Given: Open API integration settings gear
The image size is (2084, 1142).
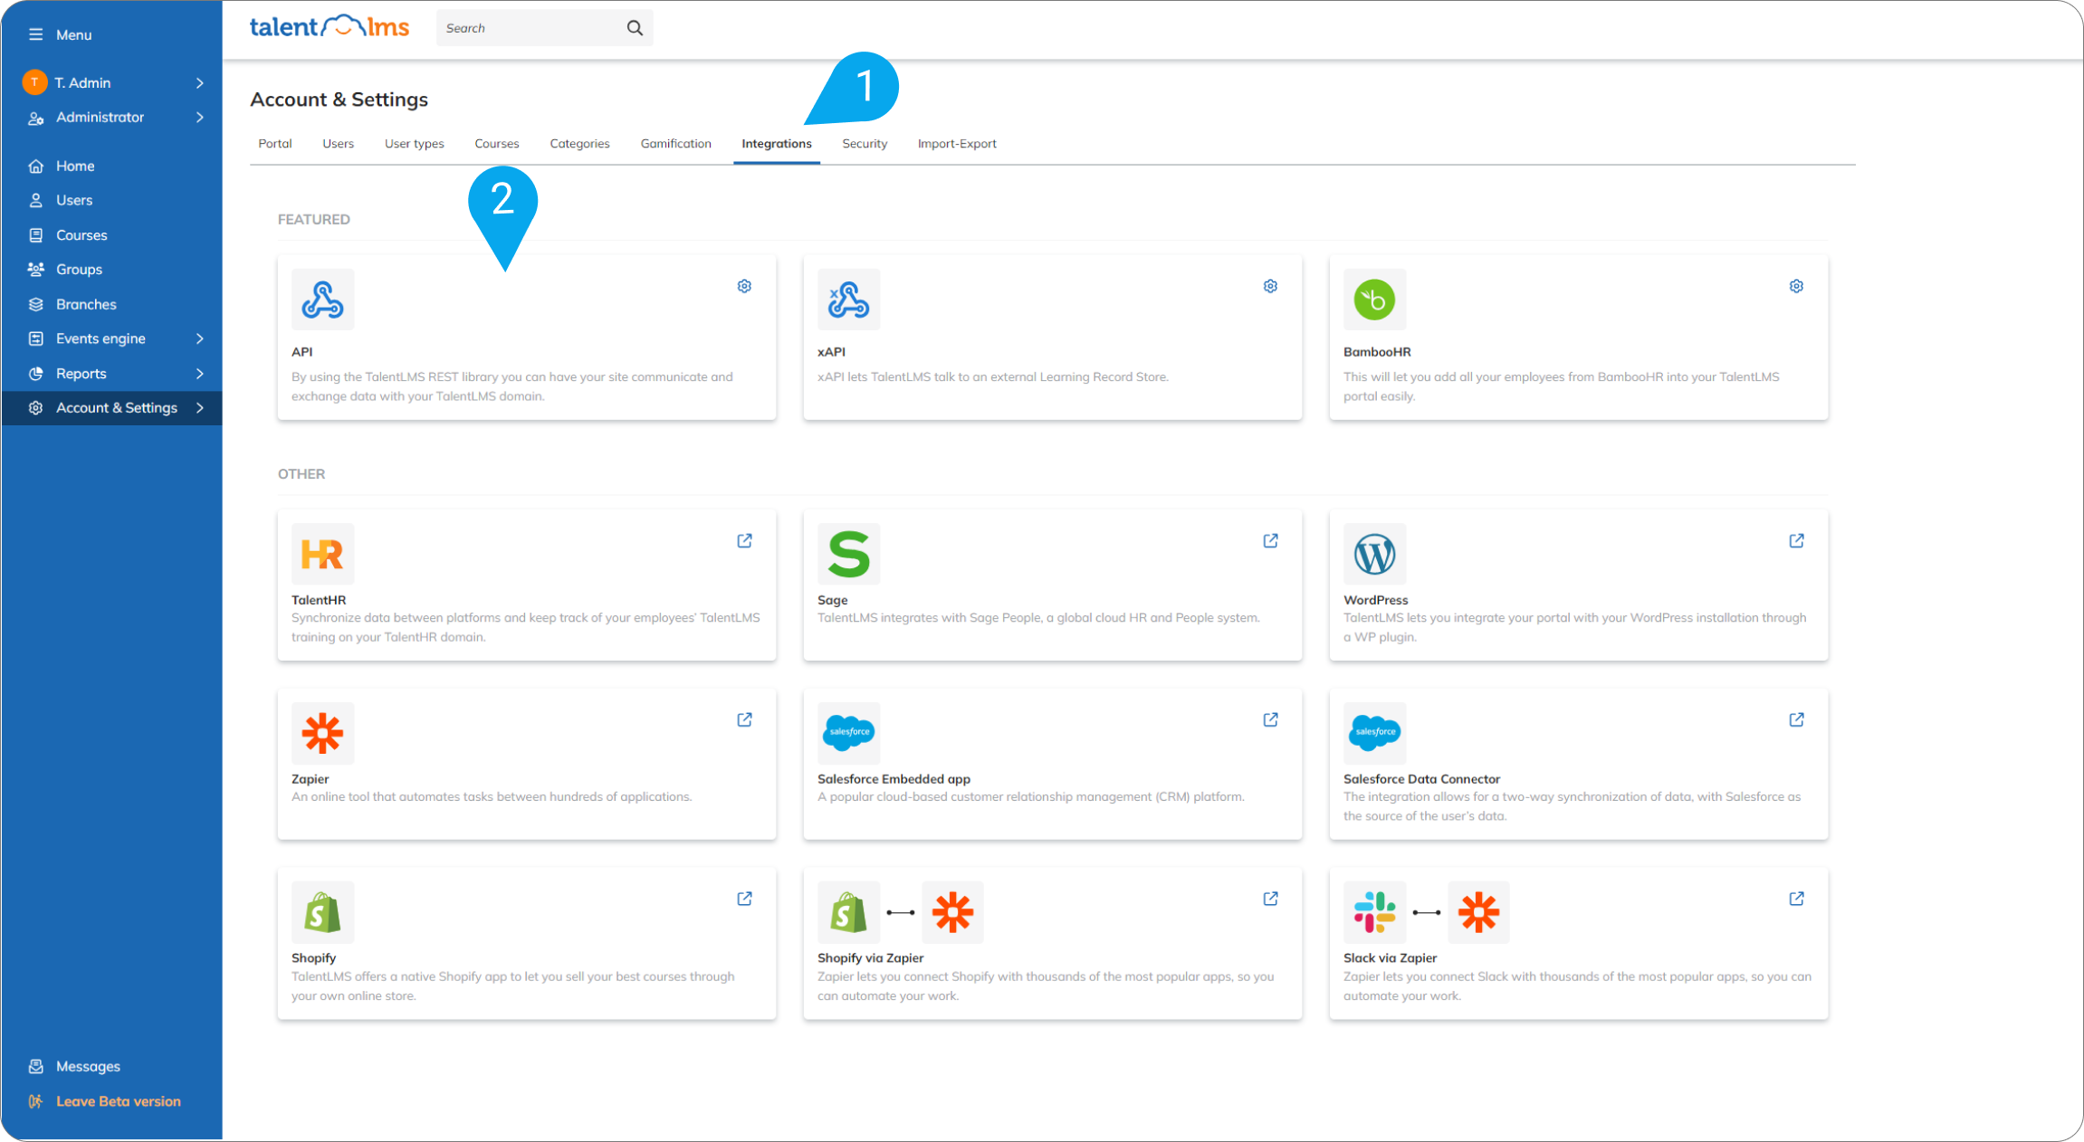Looking at the screenshot, I should [744, 286].
